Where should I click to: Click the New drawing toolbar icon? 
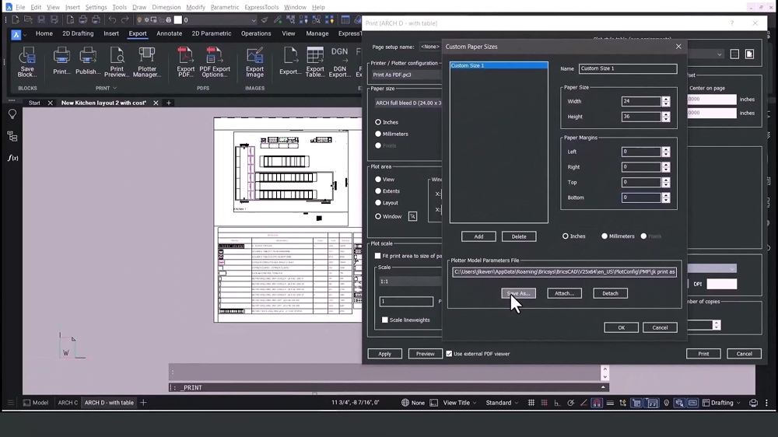click(16, 20)
